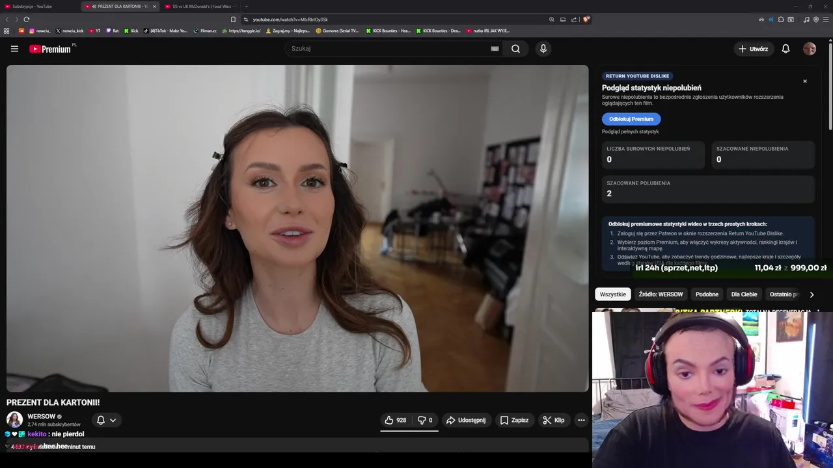Viewport: 833px width, 468px height.
Task: Dislike the PREZENT DLA KARTONII video
Action: coord(426,420)
